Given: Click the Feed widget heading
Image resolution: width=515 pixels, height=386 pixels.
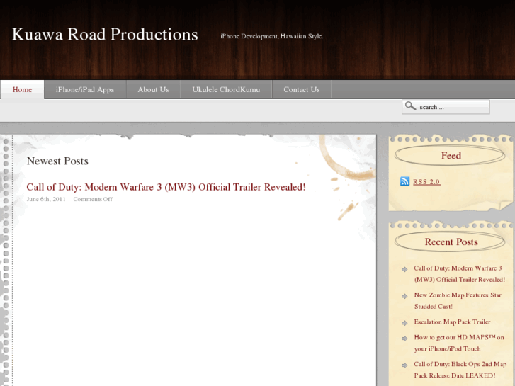Looking at the screenshot, I should click(451, 155).
